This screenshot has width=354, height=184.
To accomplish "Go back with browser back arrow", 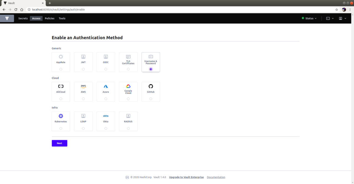I will point(4,9).
